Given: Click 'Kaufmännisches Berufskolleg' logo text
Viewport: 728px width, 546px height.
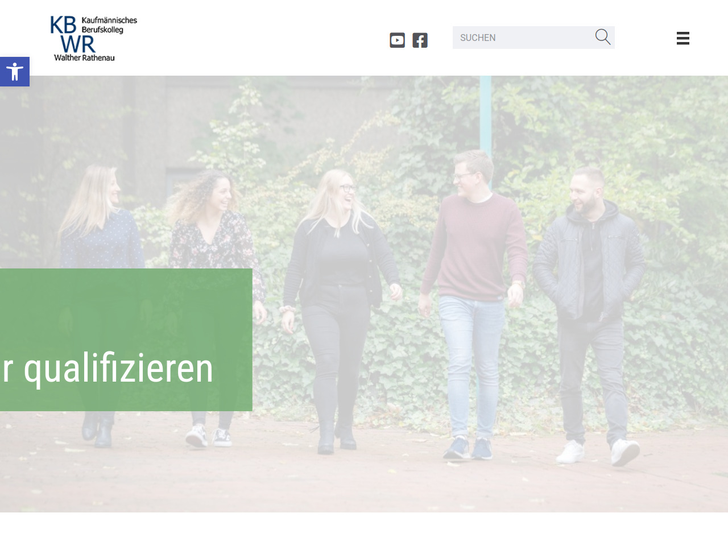Looking at the screenshot, I should (109, 25).
